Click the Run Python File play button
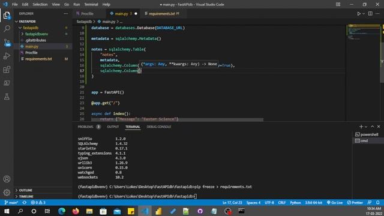This screenshot has width=384, height=216. (x=359, y=14)
